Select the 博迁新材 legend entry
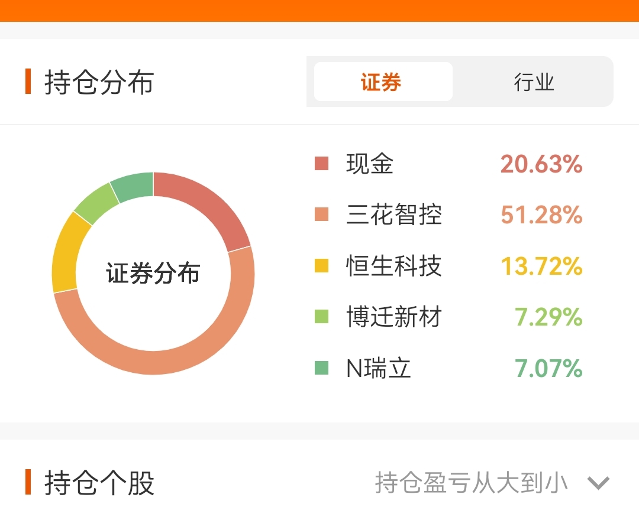This screenshot has height=517, width=639. click(x=394, y=317)
